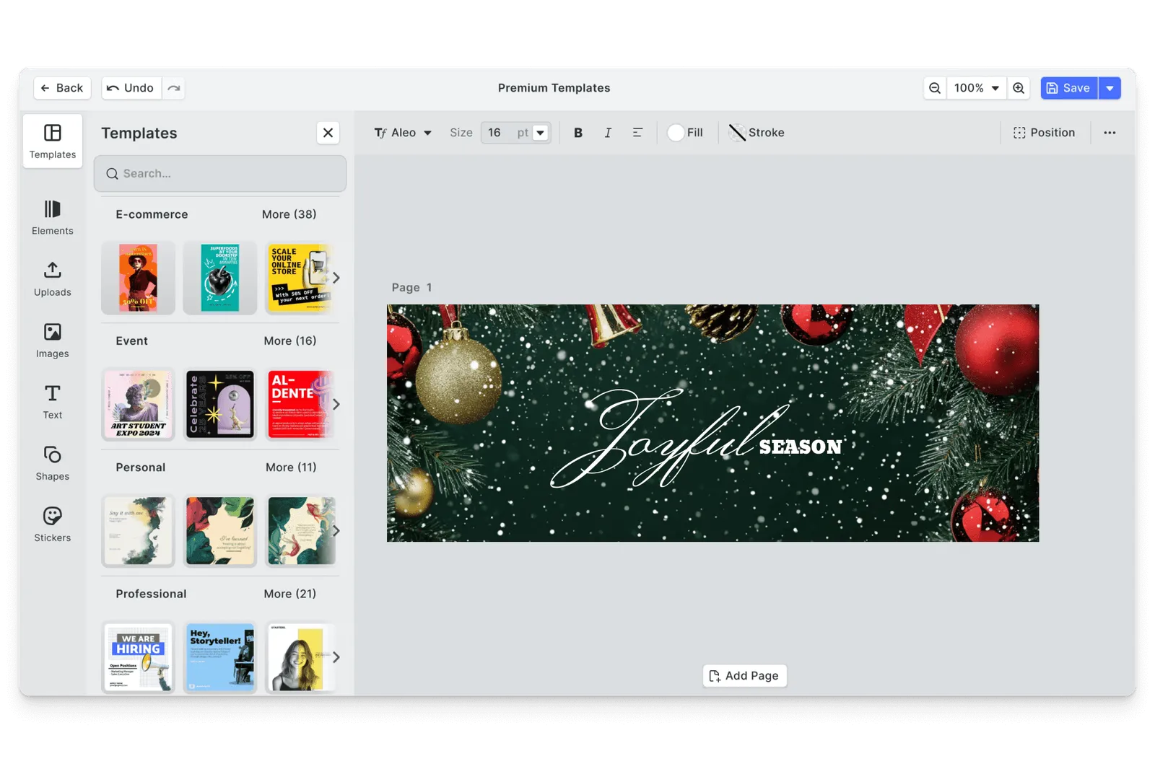Show More (11) Personal templates

coord(291,467)
